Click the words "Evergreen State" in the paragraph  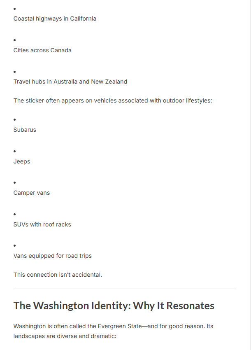point(119,327)
